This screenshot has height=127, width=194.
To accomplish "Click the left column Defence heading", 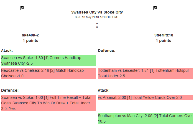I will [x=10, y=90].
